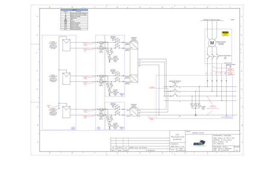Click 'PROPRIETÁRIO E INSTALAÇÃO' heading
The width and height of the screenshot is (274, 178).
point(222,136)
